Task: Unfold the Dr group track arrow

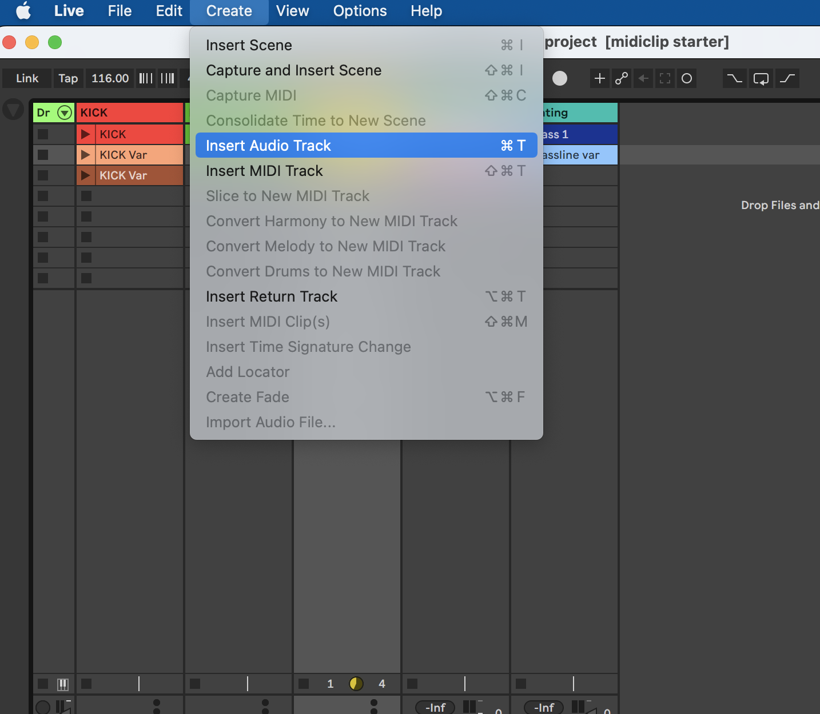Action: pos(65,113)
